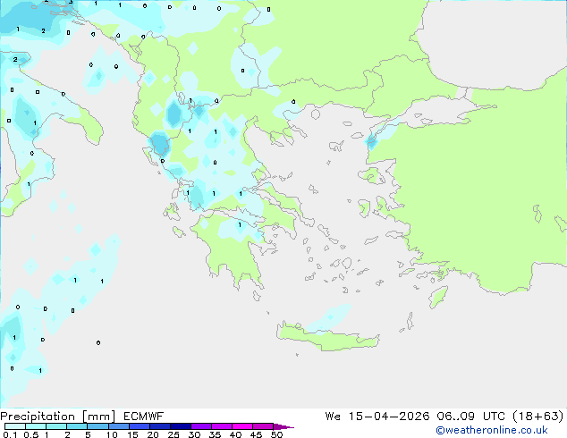Click the '15' legend scale label
The image size is (567, 438).
click(x=132, y=434)
